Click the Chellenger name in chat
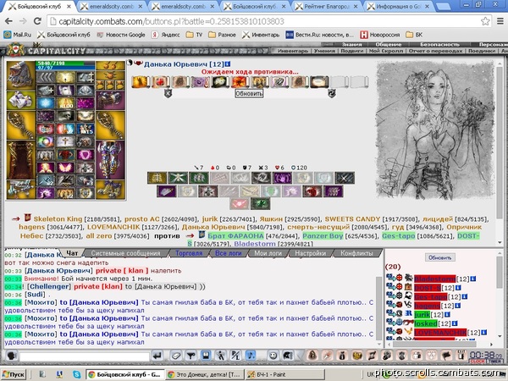The image size is (508, 381). tap(49, 286)
